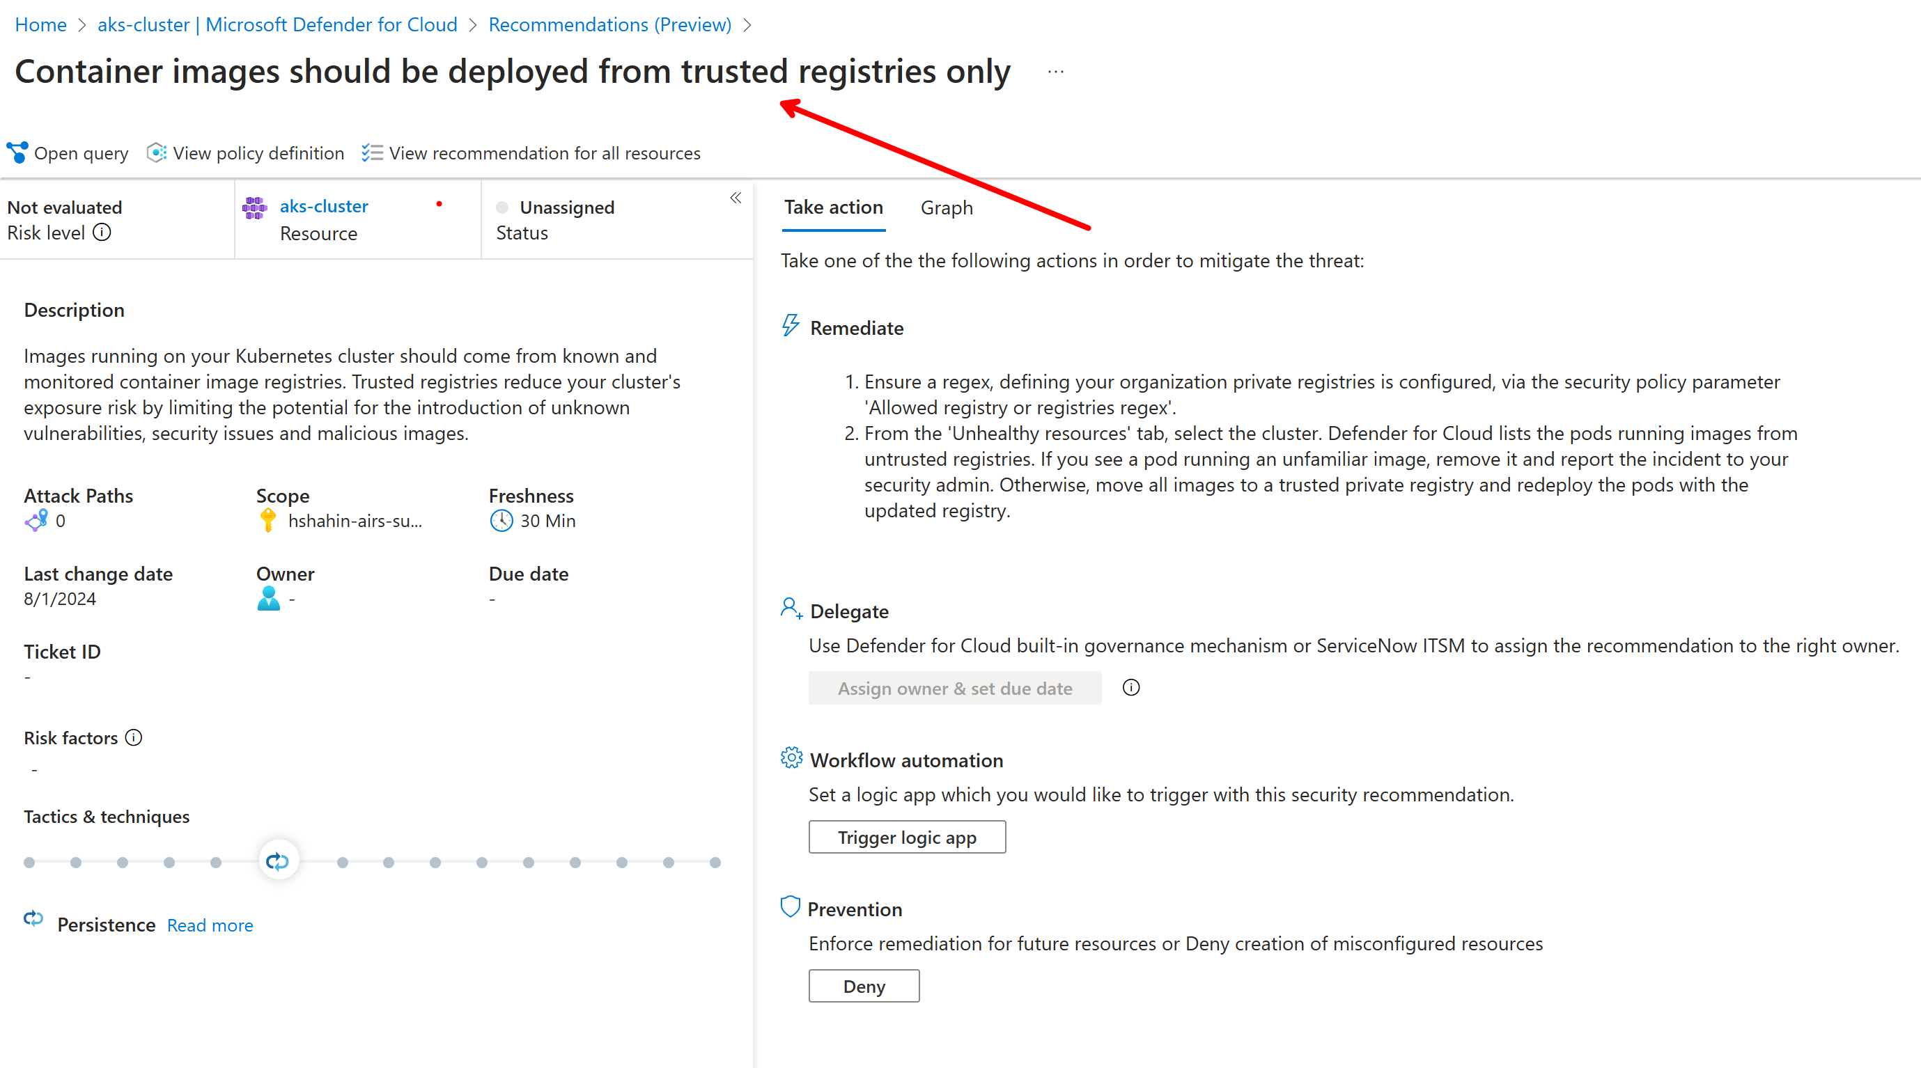Click the Open query icon
Screen dimensions: 1921x1068
[17, 152]
